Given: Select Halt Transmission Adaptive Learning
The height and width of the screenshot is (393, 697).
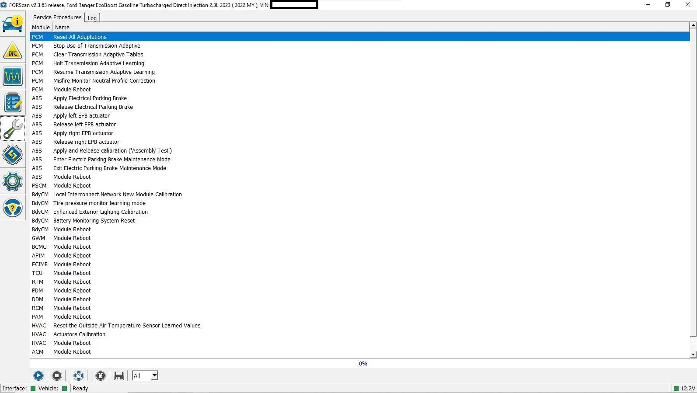Looking at the screenshot, I should (360, 63).
